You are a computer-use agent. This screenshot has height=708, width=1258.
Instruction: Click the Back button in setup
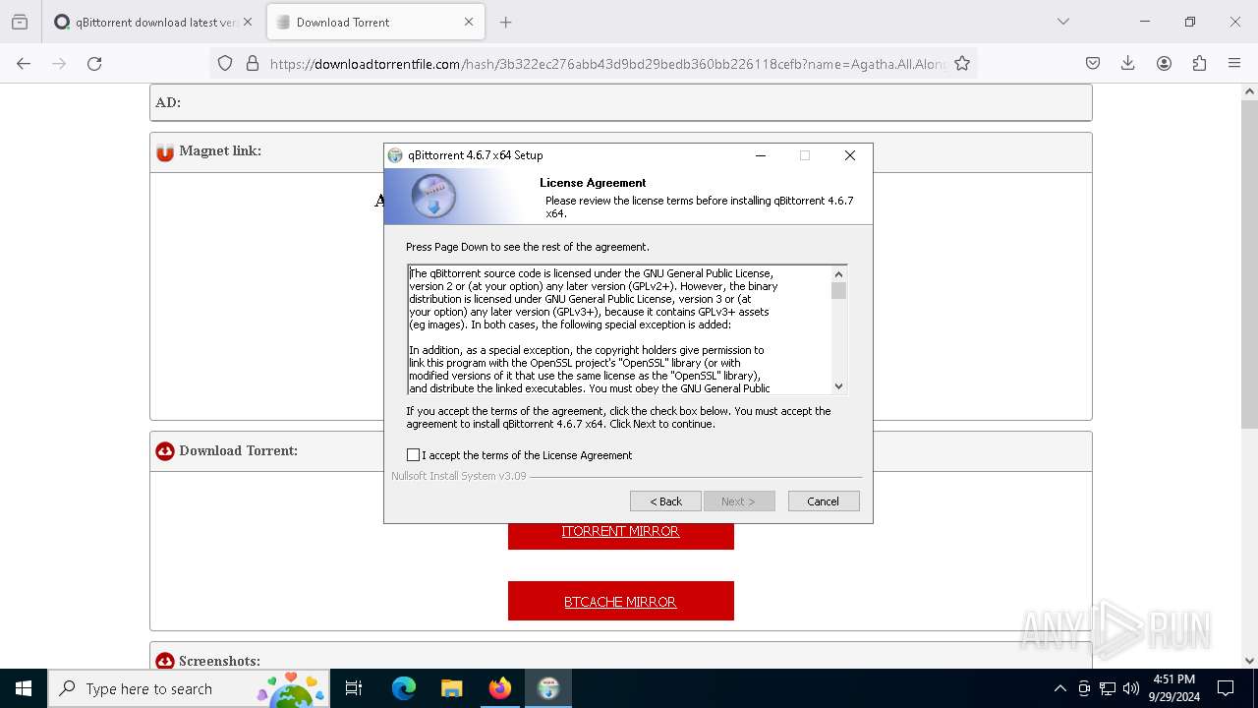click(x=665, y=501)
